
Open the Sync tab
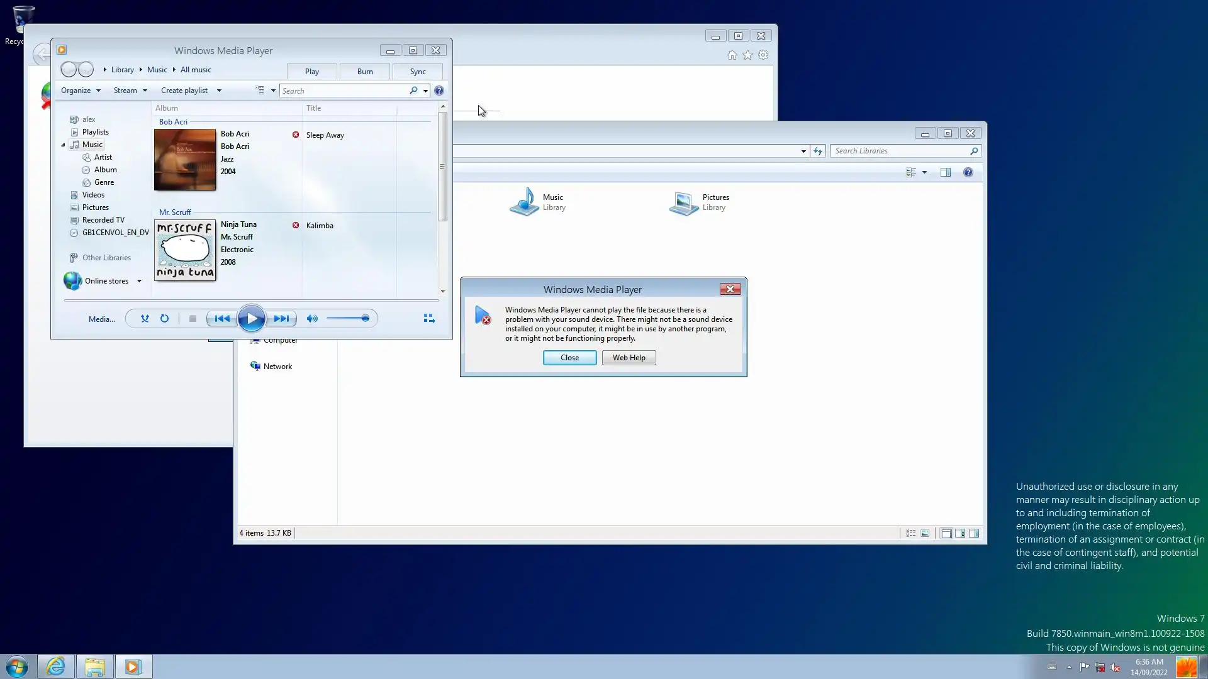[418, 72]
